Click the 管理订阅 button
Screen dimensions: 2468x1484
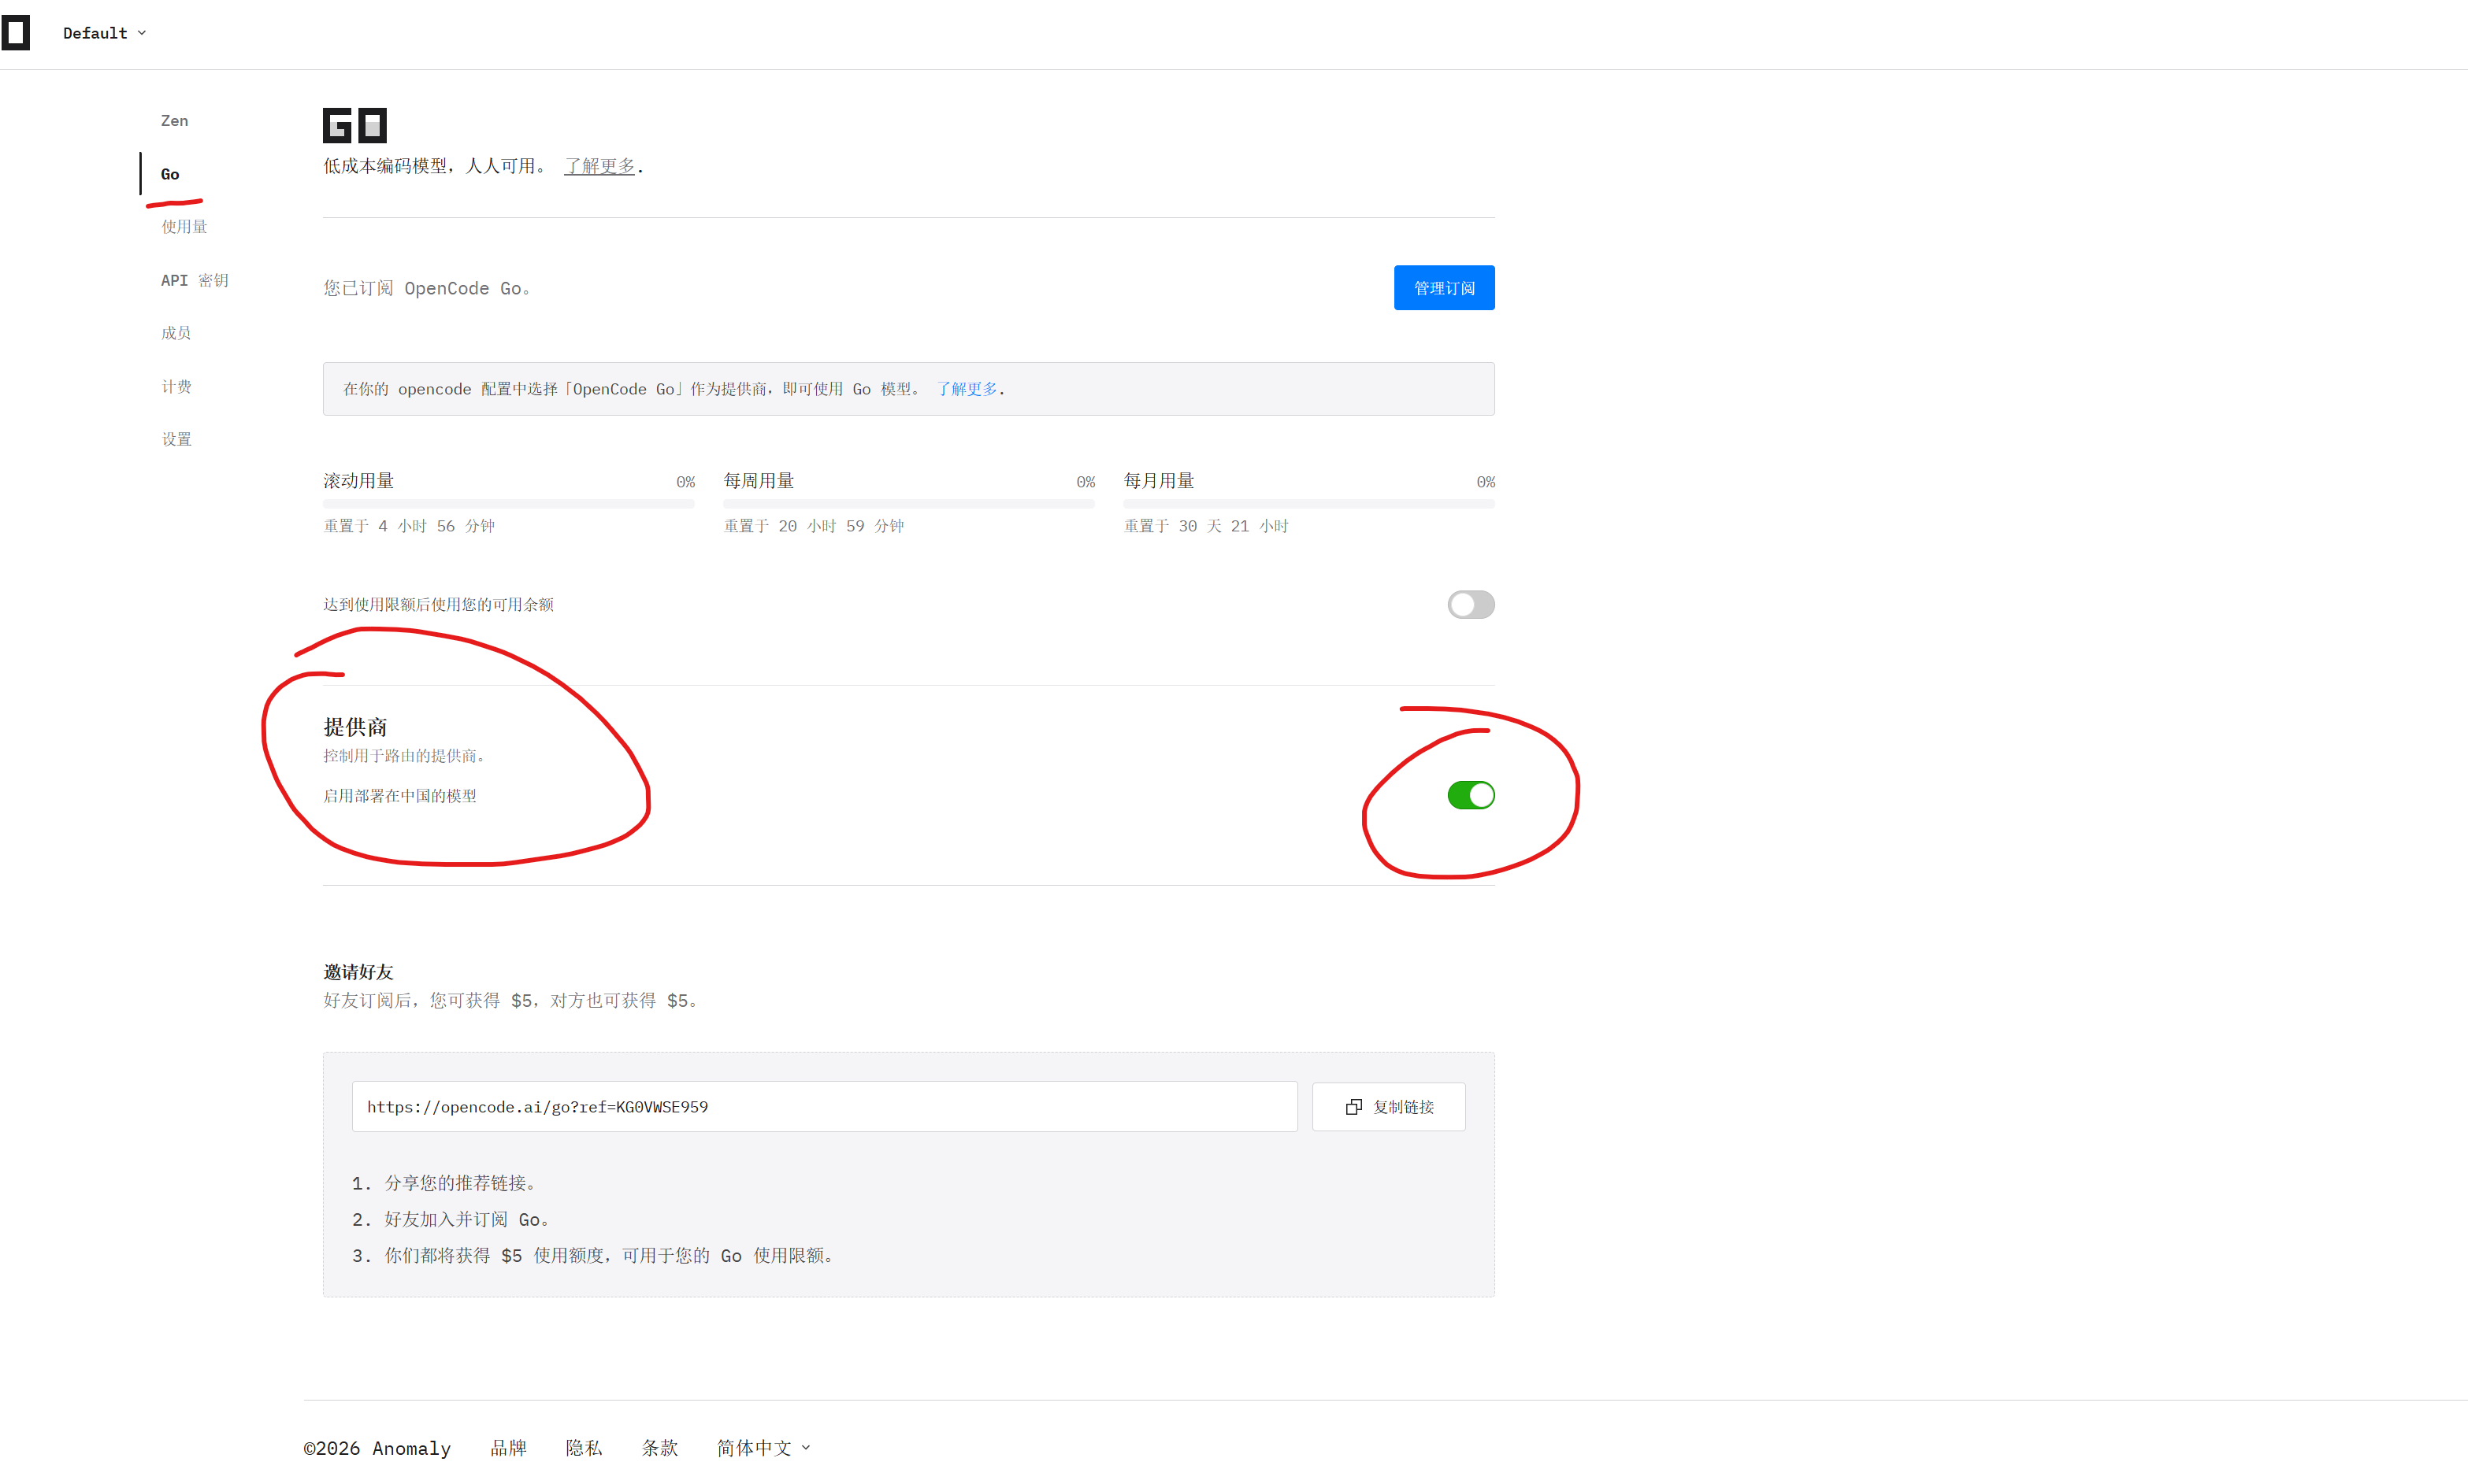[1444, 288]
